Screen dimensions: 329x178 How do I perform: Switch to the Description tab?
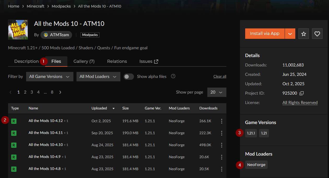pyautogui.click(x=26, y=62)
